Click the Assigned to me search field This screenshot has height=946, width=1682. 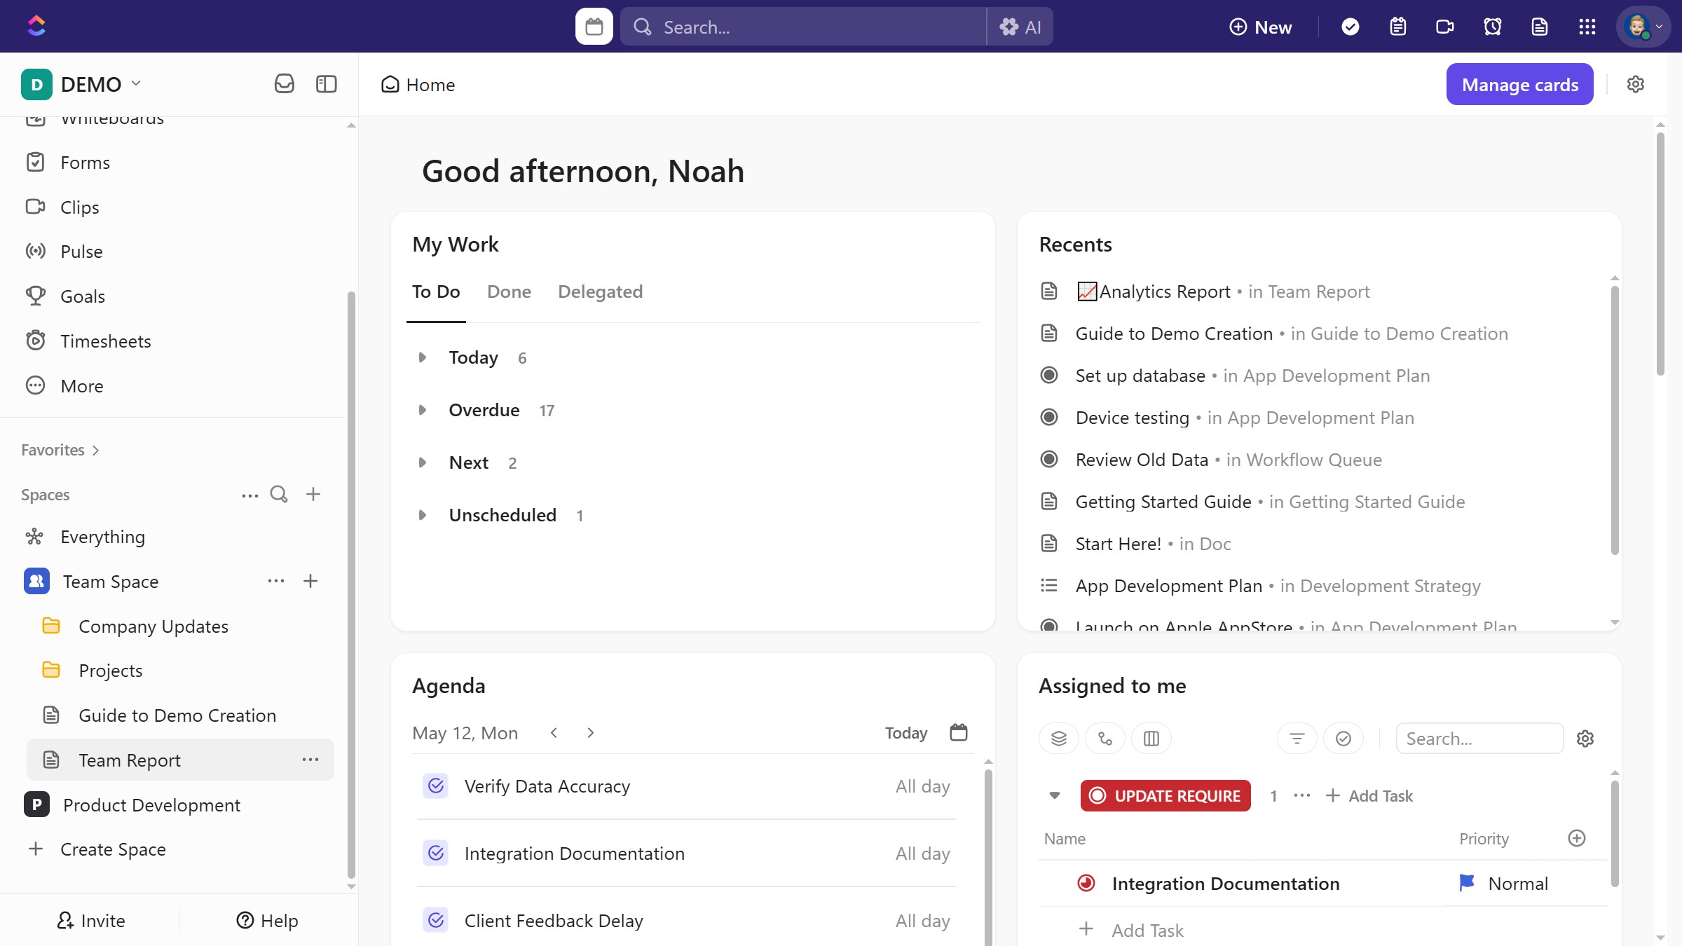[x=1479, y=739]
